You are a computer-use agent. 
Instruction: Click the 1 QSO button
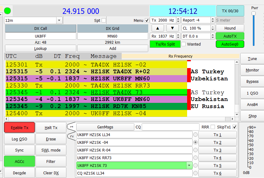(x=252, y=93)
